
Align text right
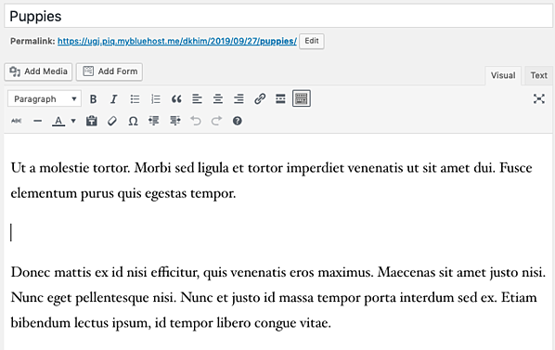pyautogui.click(x=239, y=98)
